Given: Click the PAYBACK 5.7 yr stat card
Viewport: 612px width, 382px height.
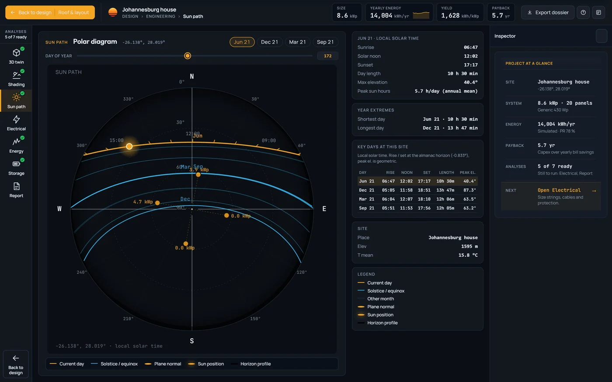Looking at the screenshot, I should coord(501,12).
